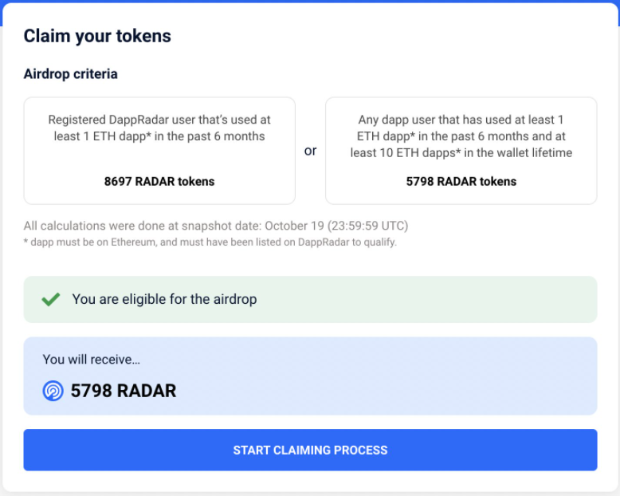The width and height of the screenshot is (620, 496).
Task: Click the "at least 10 ETH dapps" text line
Action: point(461,152)
